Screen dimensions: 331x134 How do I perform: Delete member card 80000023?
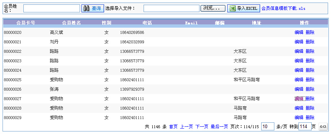[310, 61]
